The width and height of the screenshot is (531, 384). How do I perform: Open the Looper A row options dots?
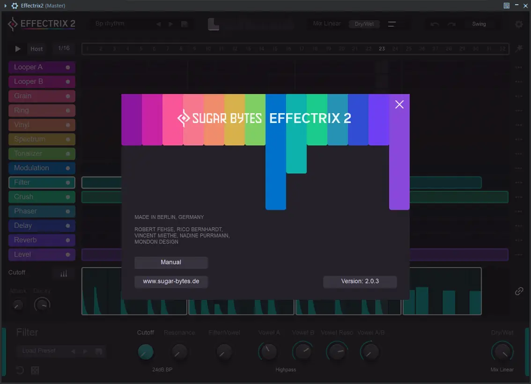518,67
